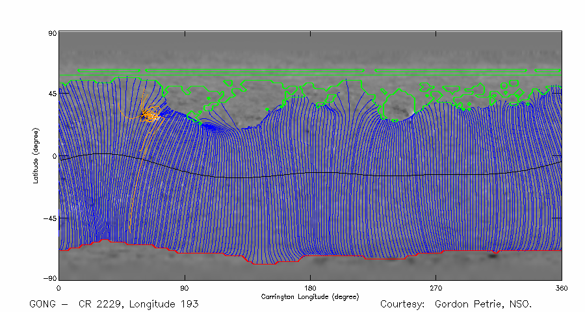The image size is (585, 312).
Task: Click the 0 latitude tick label
Action: 53,156
